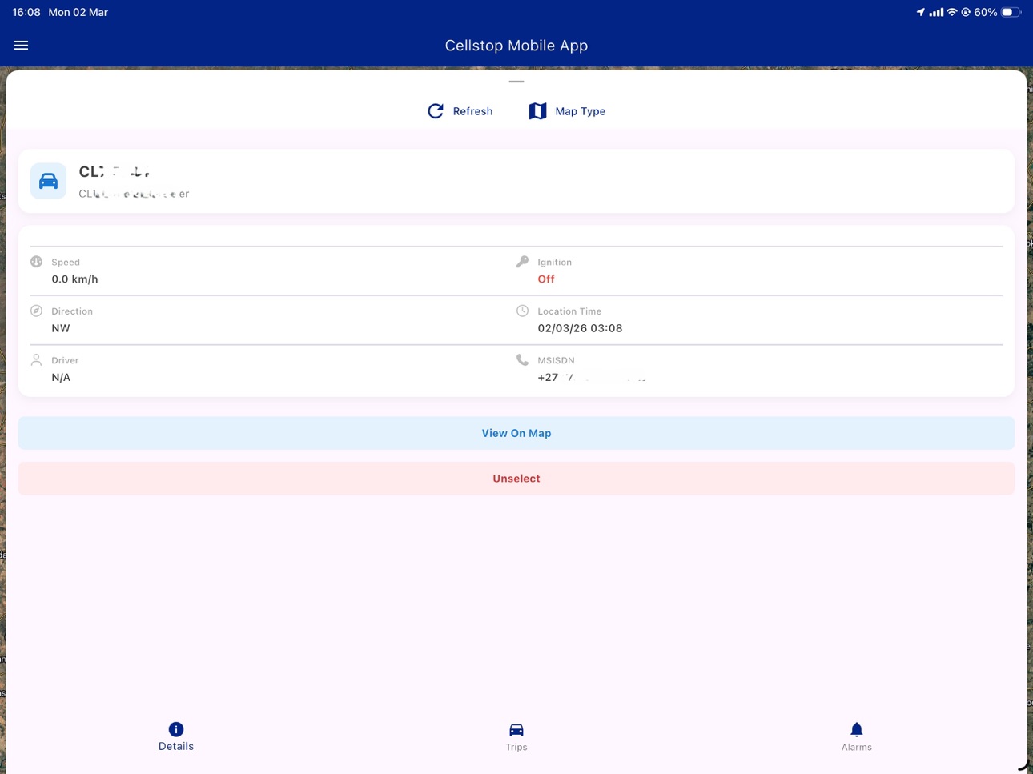Click the person Driver icon
1033x774 pixels.
36,360
